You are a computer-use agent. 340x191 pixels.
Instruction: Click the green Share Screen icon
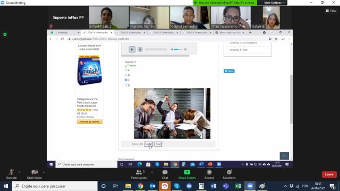click(187, 172)
